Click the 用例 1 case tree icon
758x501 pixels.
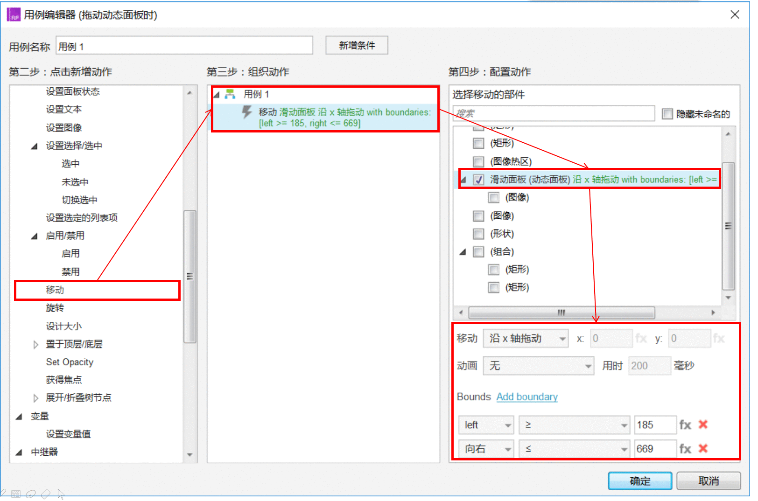pyautogui.click(x=230, y=94)
